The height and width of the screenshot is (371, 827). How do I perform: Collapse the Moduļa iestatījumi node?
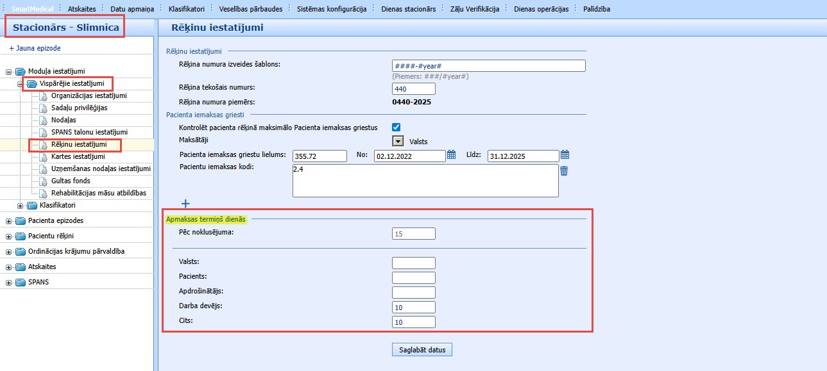tap(9, 72)
